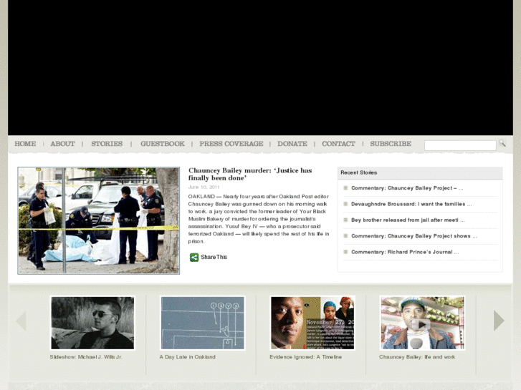521x390 pixels.
Task: Open 'Bey brother released from jail' story
Action: (x=408, y=220)
